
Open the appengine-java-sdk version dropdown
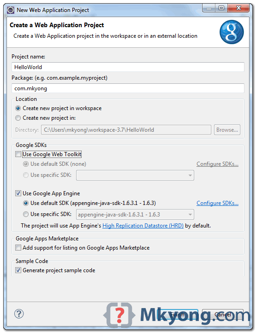click(x=135, y=215)
